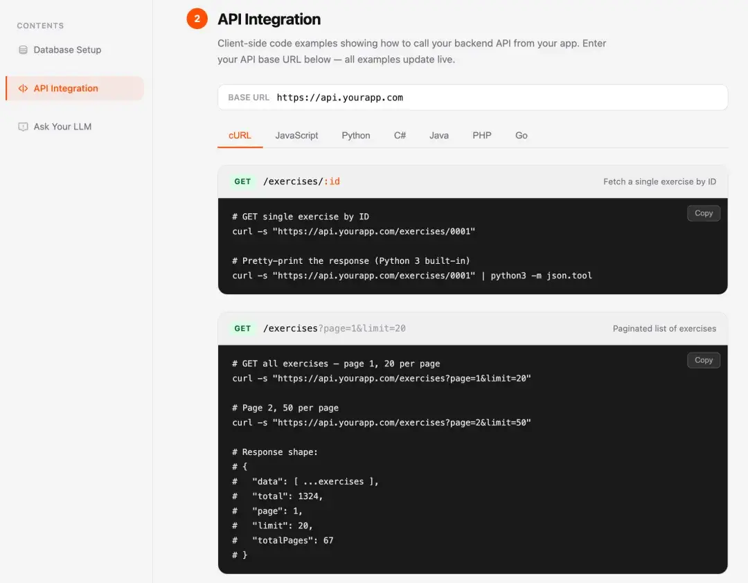Click the curl line with page=1&limit=20
The image size is (748, 583).
coord(382,378)
